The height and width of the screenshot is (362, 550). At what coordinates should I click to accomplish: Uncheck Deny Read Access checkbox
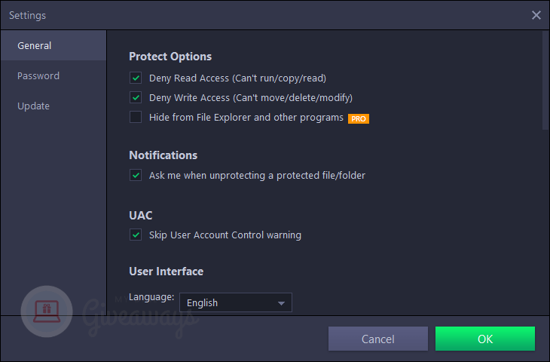(136, 78)
